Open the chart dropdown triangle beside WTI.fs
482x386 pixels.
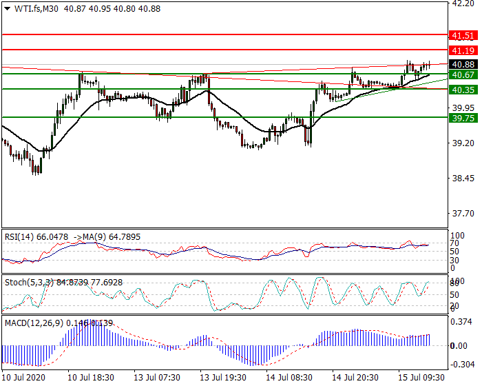pyautogui.click(x=8, y=9)
